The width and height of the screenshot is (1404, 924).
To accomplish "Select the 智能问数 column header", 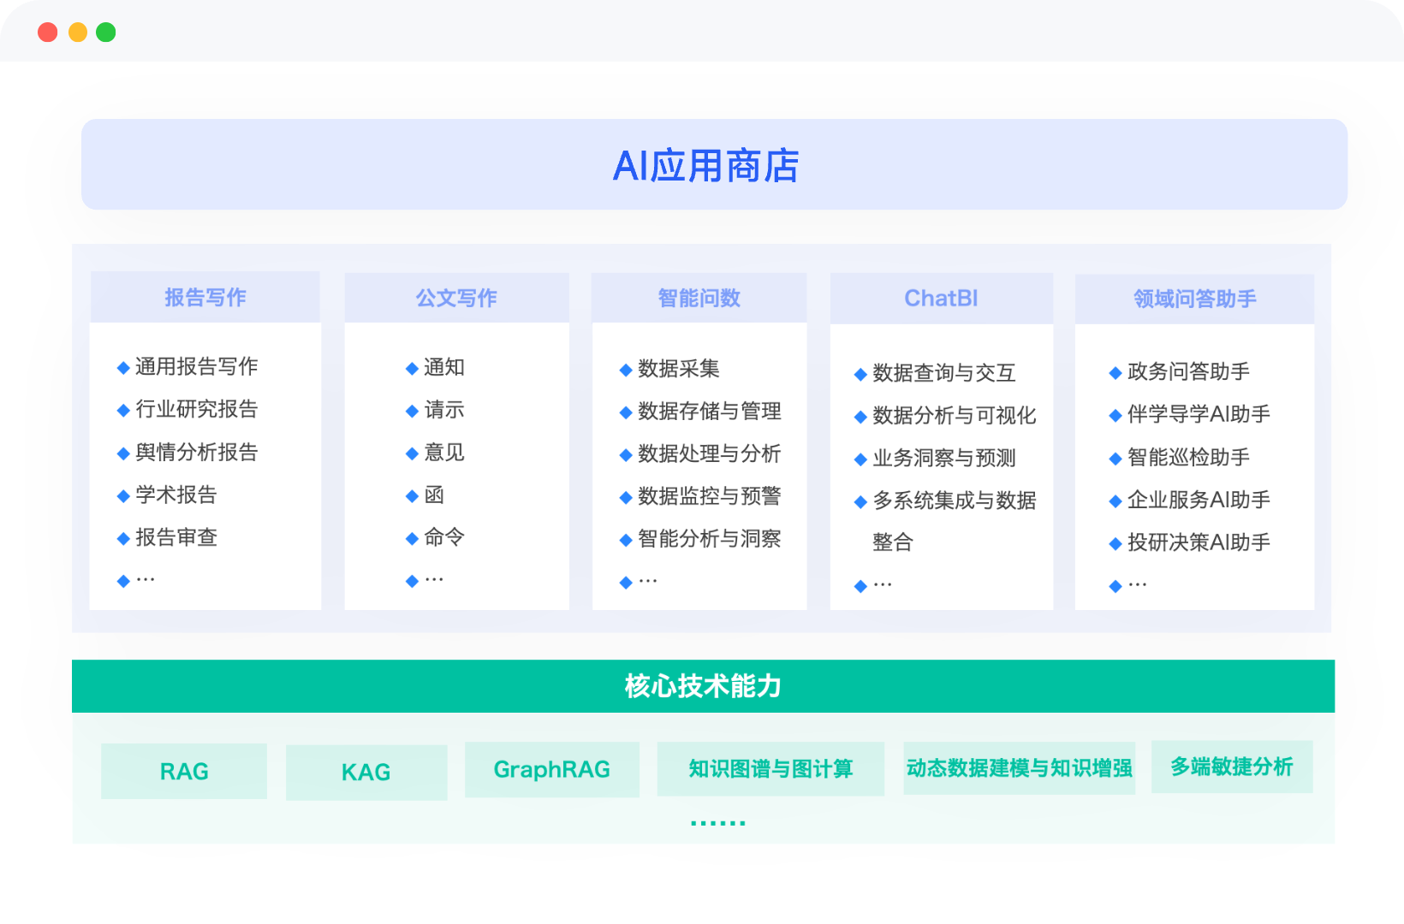I will pyautogui.click(x=699, y=298).
